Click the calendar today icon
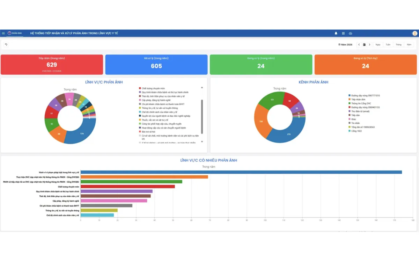Viewport: 419px width, 262px height. pos(364,45)
